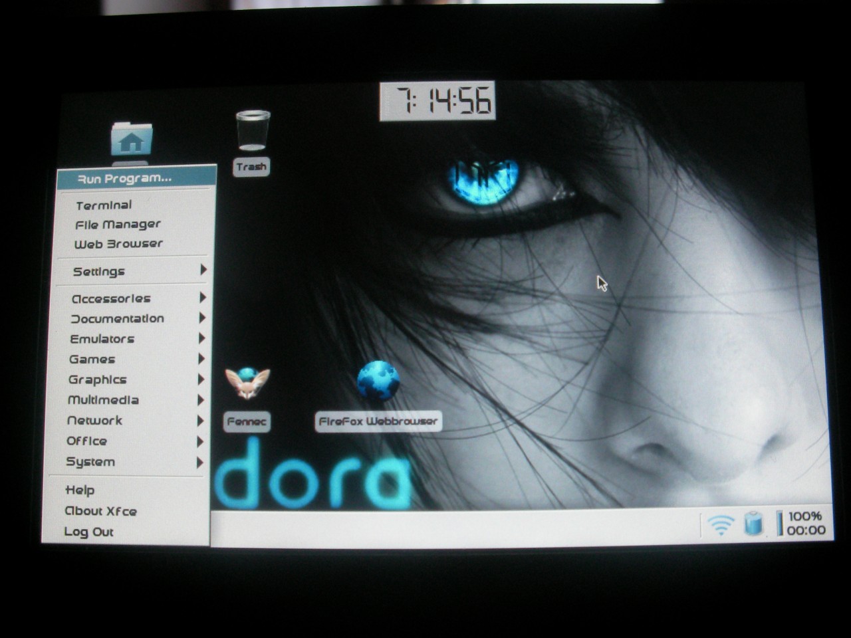This screenshot has width=851, height=638.
Task: Expand the Network submenu
Action: point(95,421)
